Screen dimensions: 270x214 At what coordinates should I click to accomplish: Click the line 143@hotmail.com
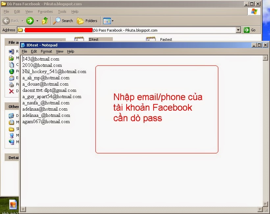41,59
